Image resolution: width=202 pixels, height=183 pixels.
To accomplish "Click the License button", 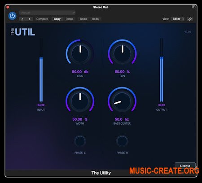I will point(185,166).
